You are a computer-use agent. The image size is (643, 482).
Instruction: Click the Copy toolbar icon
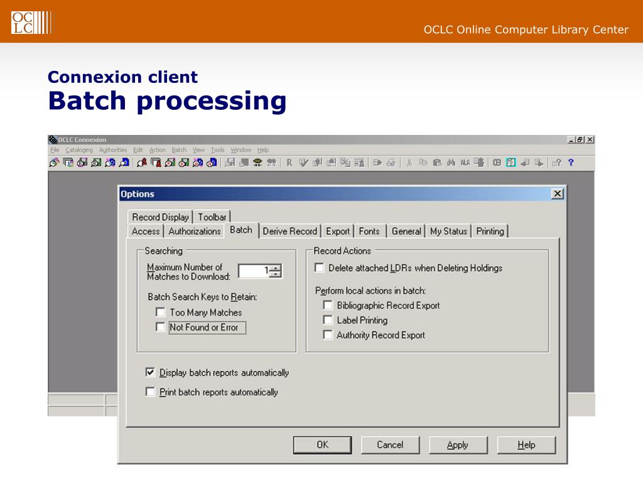point(423,163)
